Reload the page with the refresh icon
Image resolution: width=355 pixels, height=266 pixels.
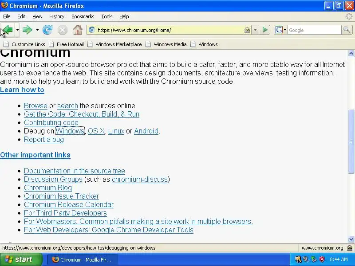(x=47, y=30)
